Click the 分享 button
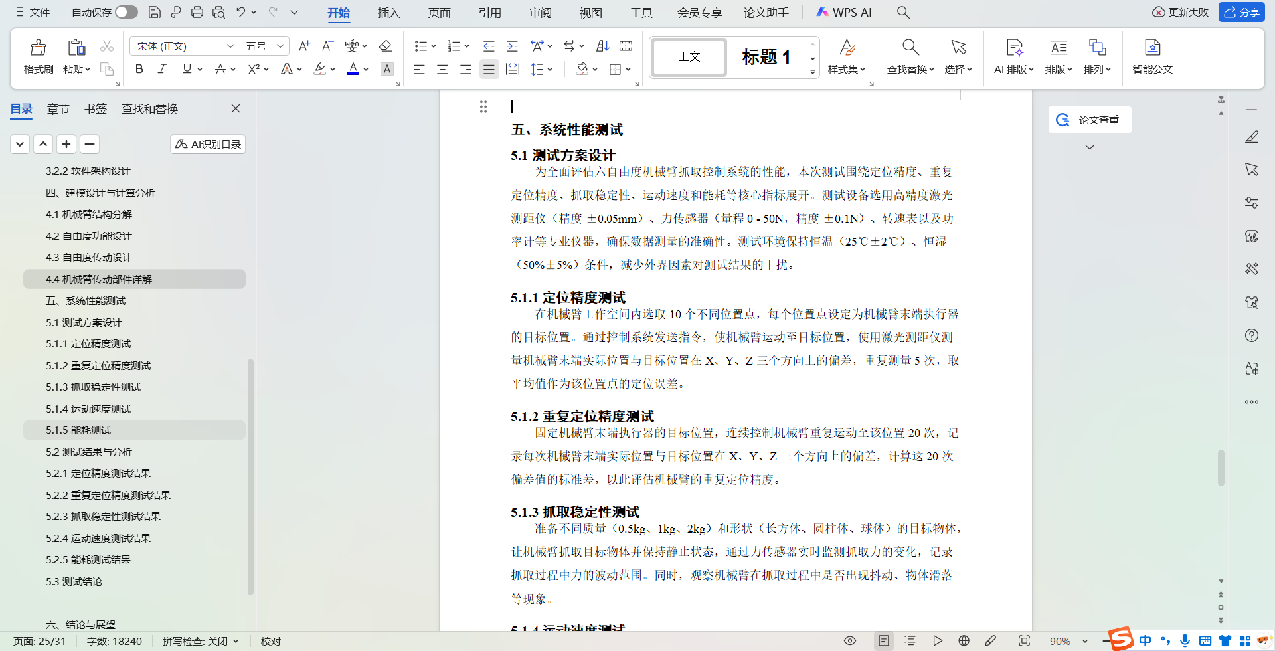Viewport: 1275px width, 651px height. click(1242, 12)
